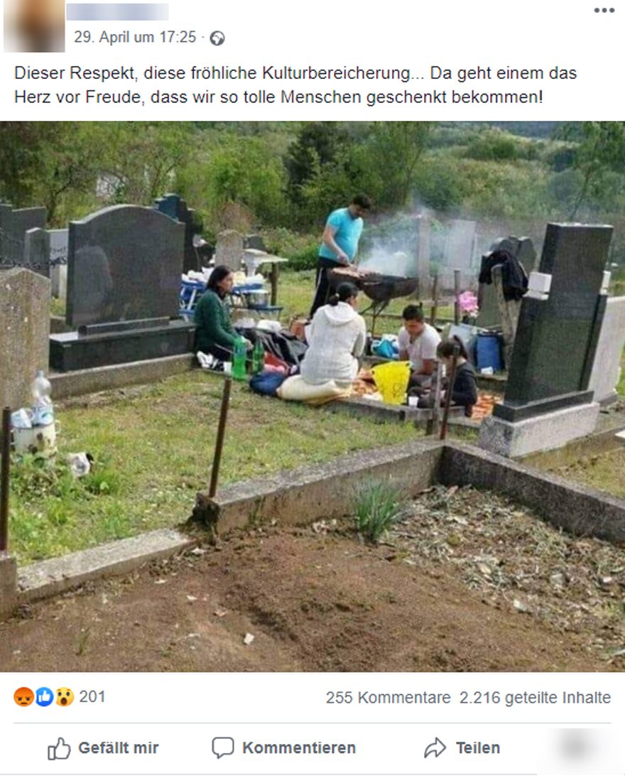The width and height of the screenshot is (625, 783).
Task: Click the public globe audience icon
Action: click(217, 38)
